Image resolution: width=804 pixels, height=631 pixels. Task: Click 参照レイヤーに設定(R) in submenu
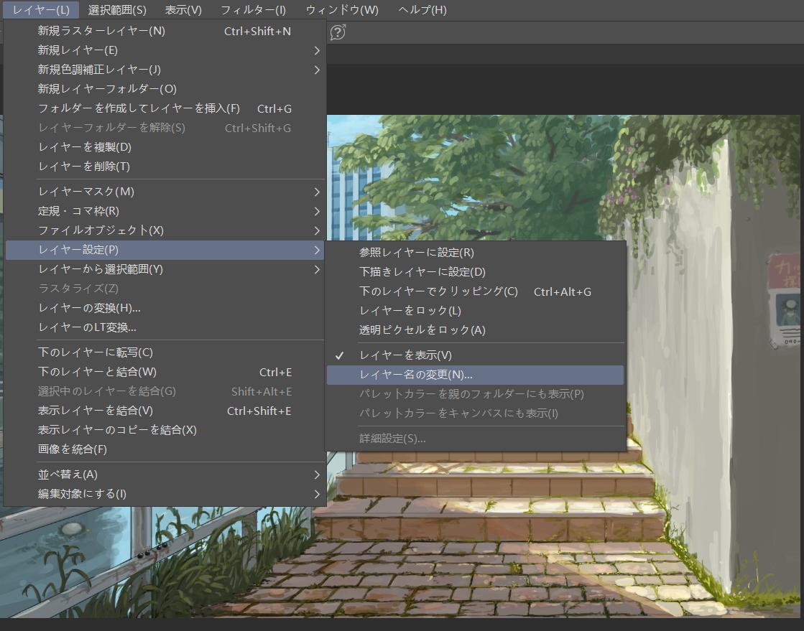point(416,253)
